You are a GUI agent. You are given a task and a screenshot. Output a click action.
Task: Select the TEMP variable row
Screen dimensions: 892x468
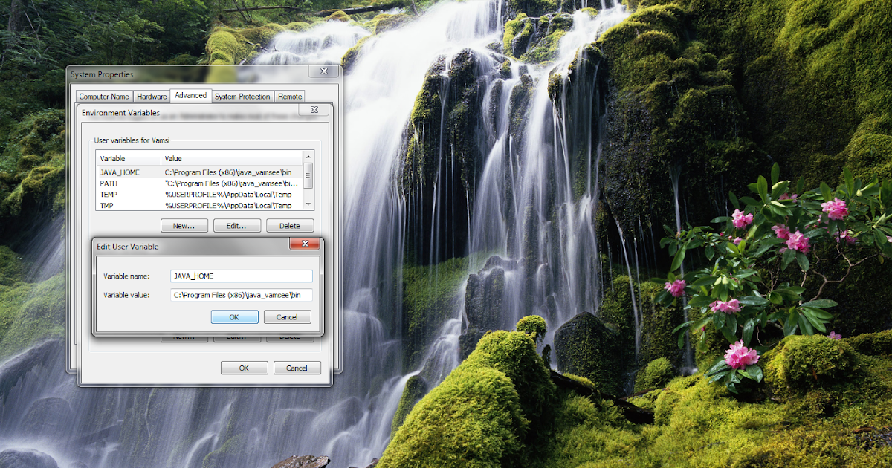199,194
